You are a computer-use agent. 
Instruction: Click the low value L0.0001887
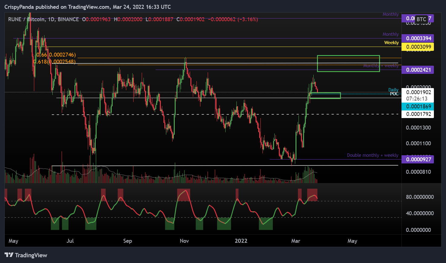[x=159, y=19]
